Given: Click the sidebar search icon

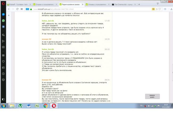Looking at the screenshot, I should click(3, 35).
